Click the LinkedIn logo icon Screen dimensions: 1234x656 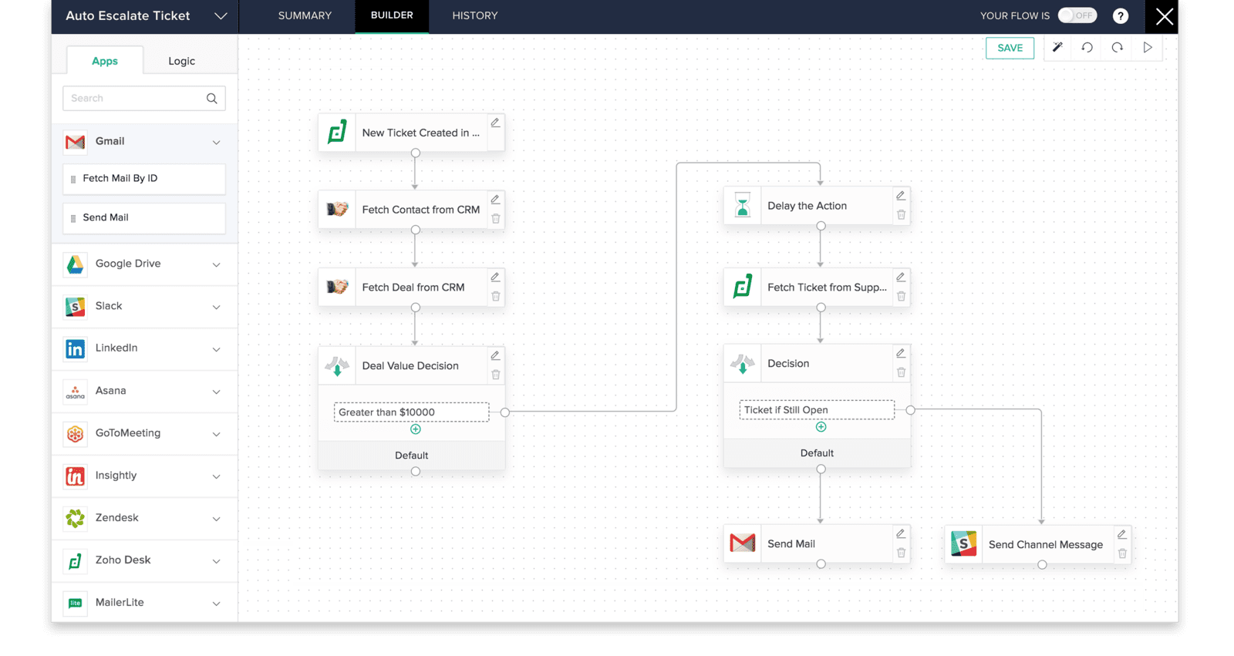click(x=75, y=349)
